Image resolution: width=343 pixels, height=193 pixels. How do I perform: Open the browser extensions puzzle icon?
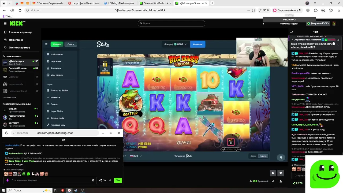(x=316, y=10)
